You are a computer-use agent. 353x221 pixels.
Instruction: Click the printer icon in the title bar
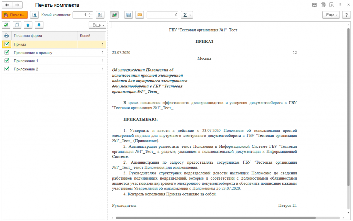[x=323, y=4]
